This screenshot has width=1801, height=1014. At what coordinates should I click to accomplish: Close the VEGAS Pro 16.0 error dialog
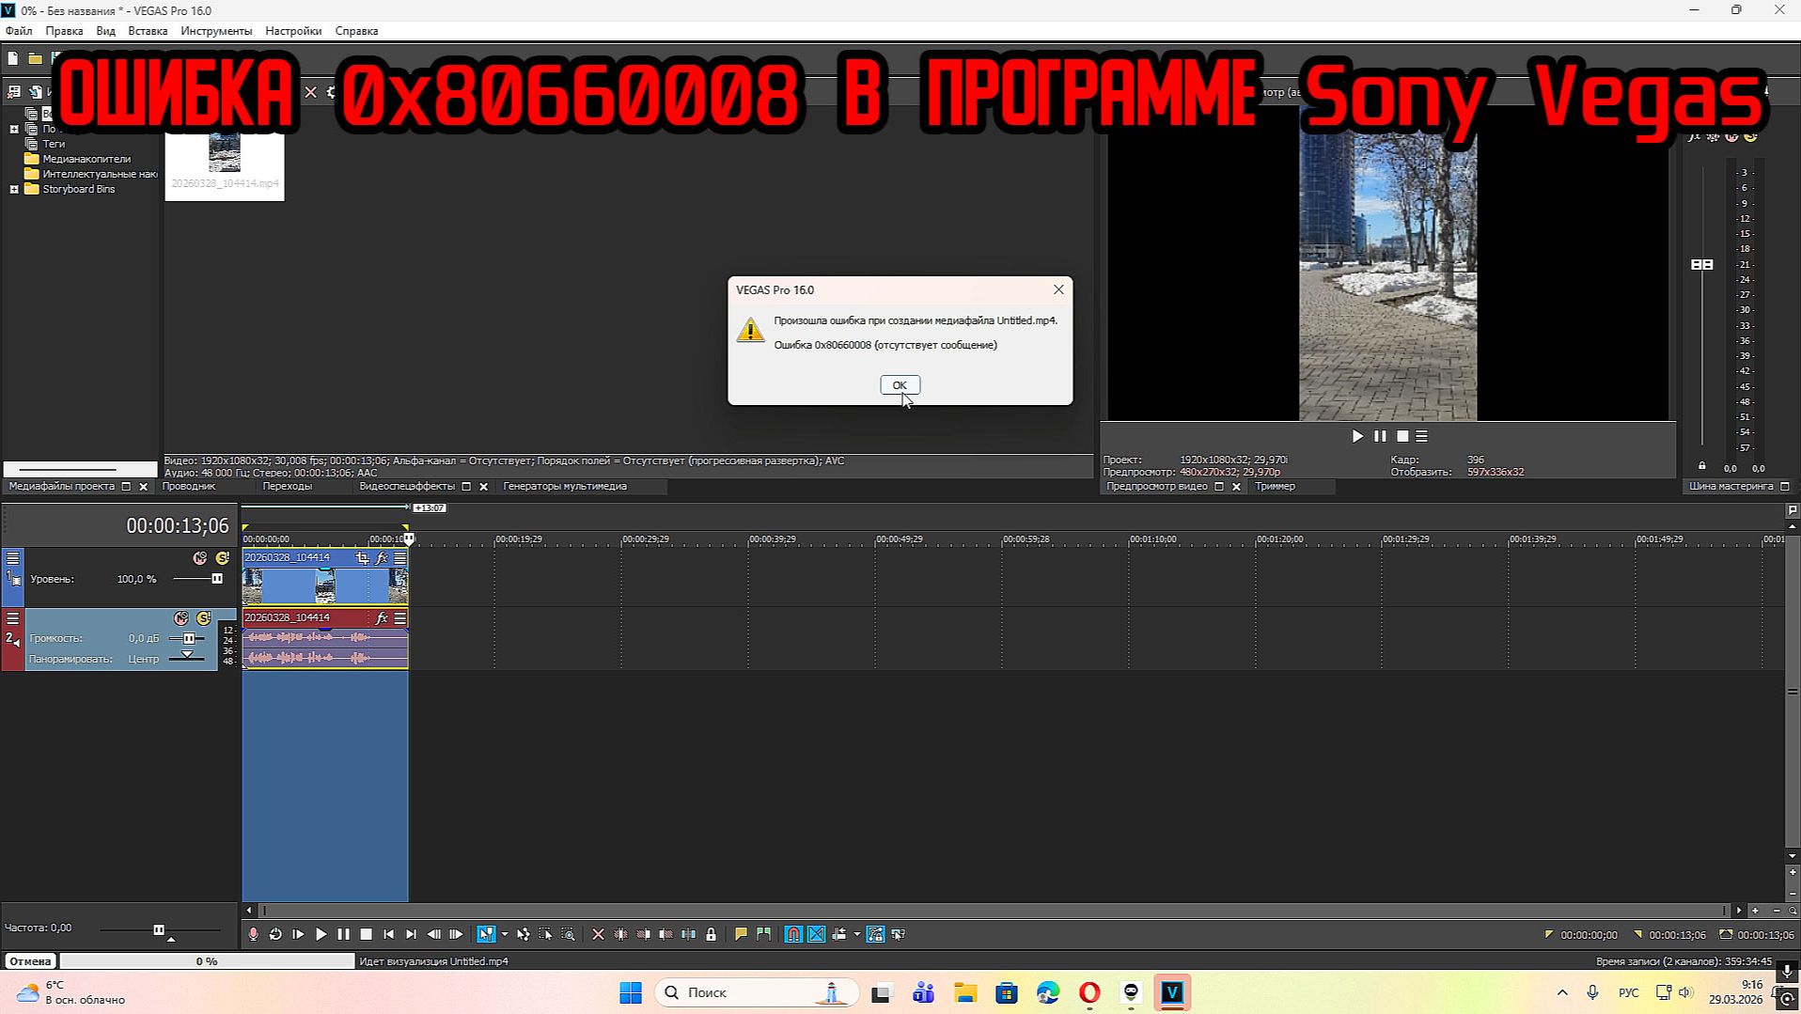1058,289
